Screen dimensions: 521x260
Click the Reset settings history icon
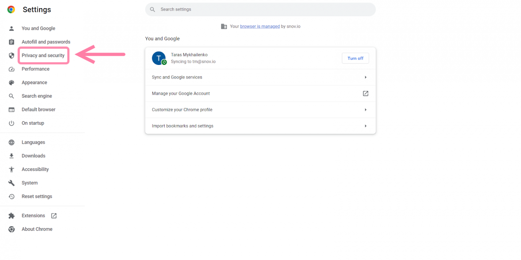12,196
